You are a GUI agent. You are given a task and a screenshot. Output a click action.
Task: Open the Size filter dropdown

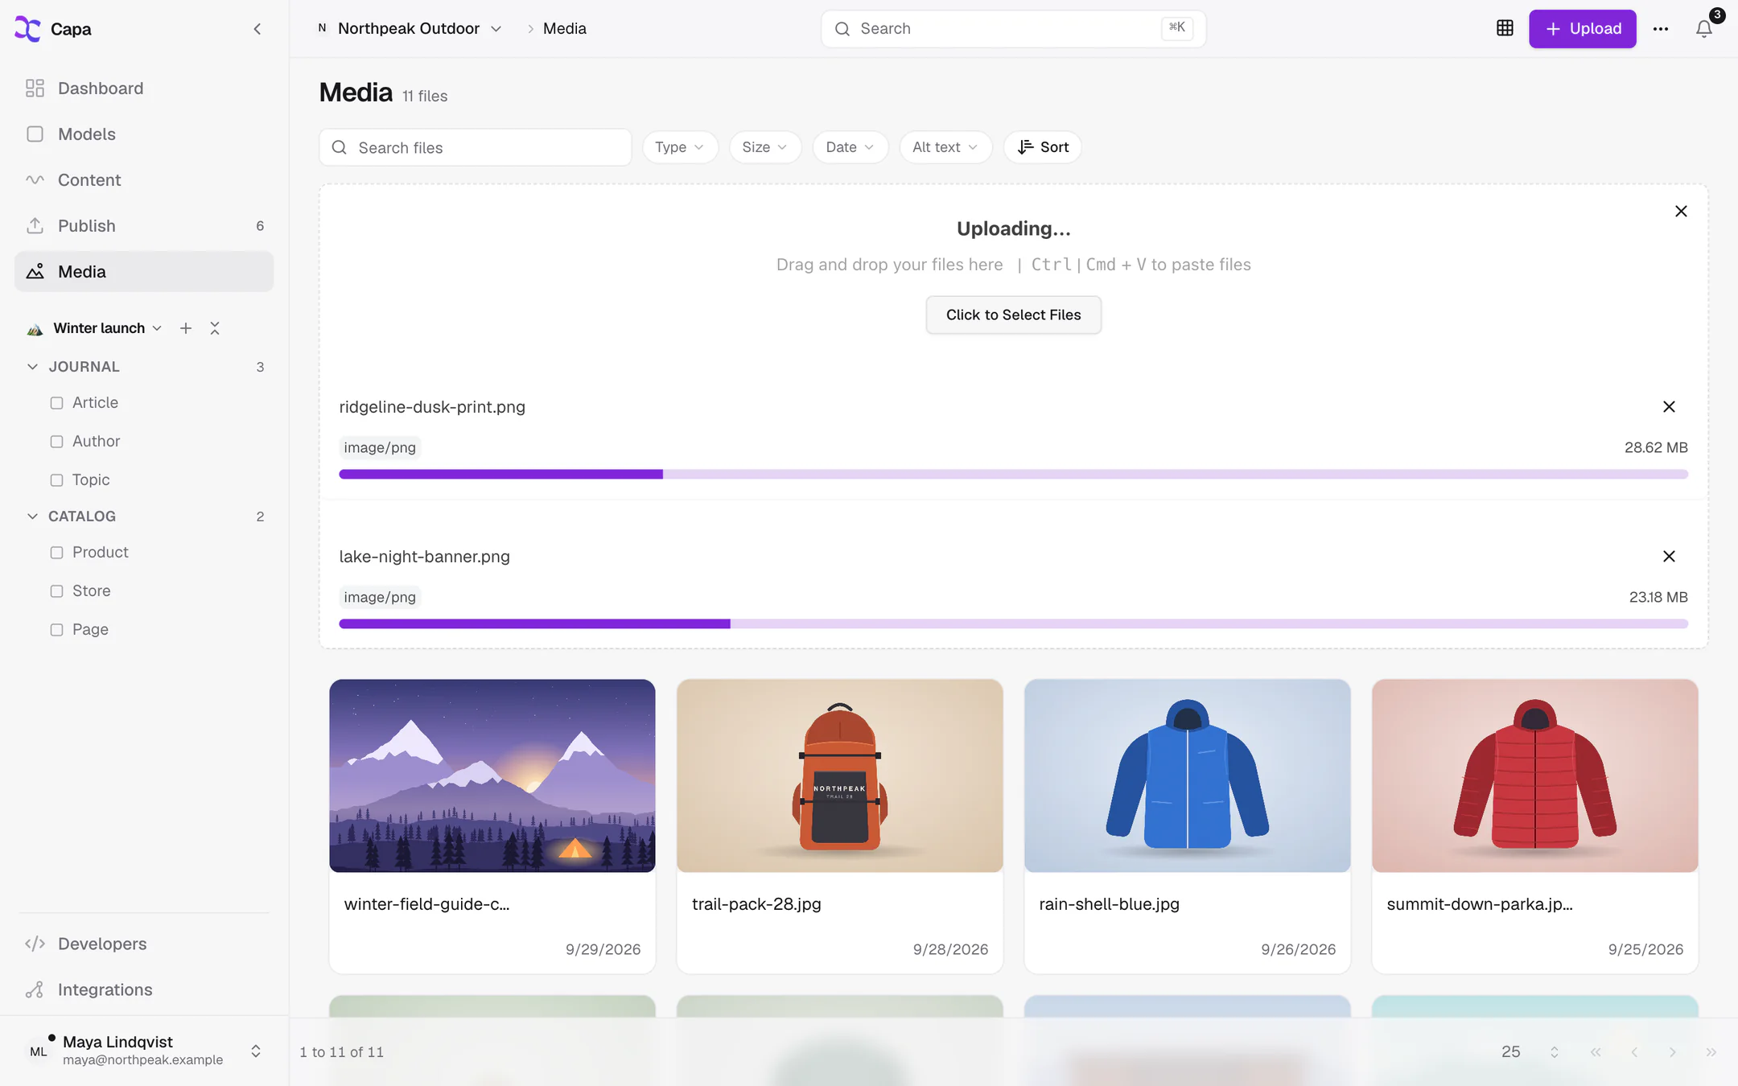click(765, 147)
